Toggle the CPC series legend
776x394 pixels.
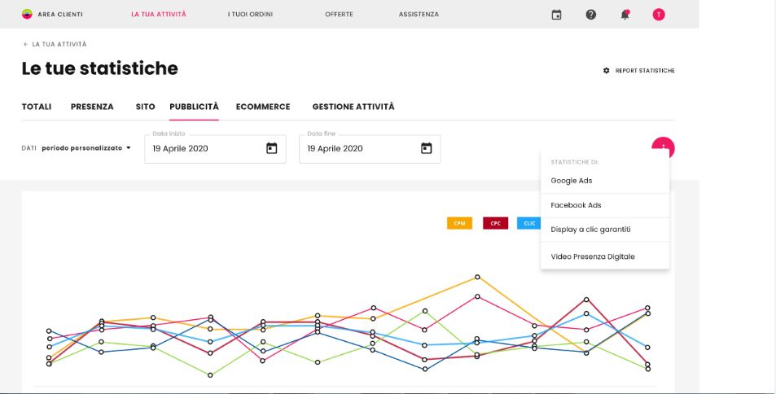pos(495,223)
